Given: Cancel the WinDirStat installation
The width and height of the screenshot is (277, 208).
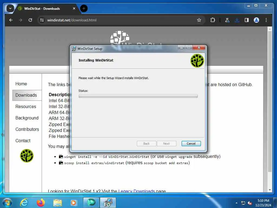Looking at the screenshot, I should tap(191, 144).
